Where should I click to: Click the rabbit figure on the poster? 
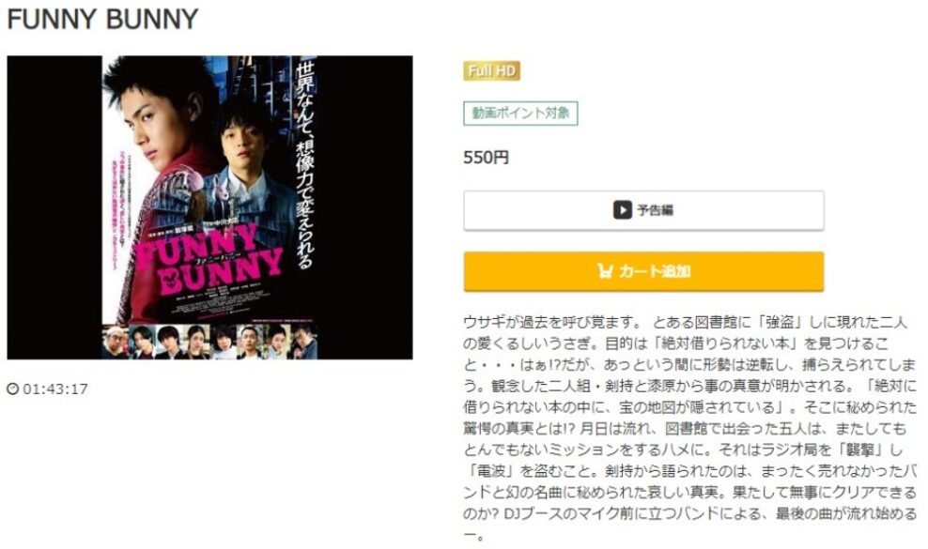207,190
